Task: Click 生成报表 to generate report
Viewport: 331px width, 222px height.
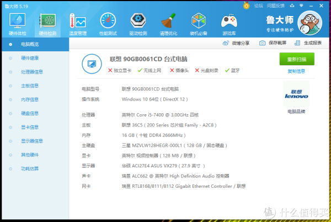Action: coord(308,43)
